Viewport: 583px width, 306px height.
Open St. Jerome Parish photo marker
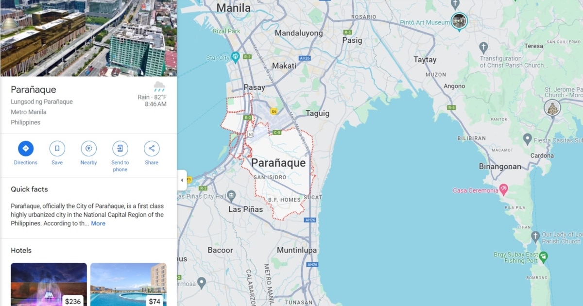point(552,108)
